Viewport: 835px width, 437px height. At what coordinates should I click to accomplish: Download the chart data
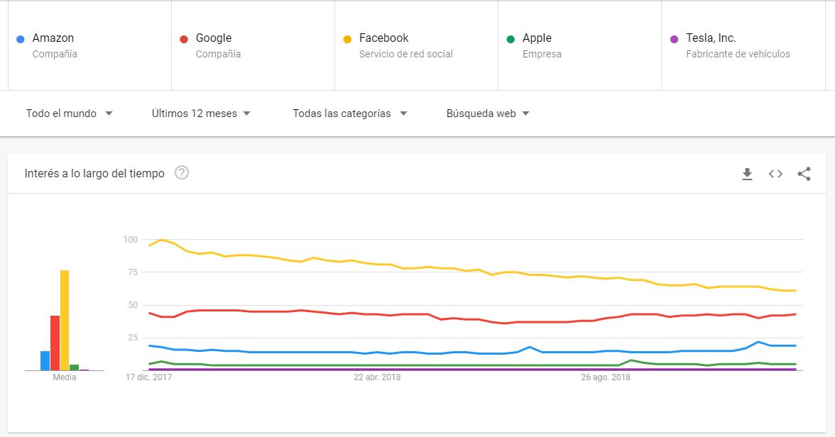coord(747,173)
